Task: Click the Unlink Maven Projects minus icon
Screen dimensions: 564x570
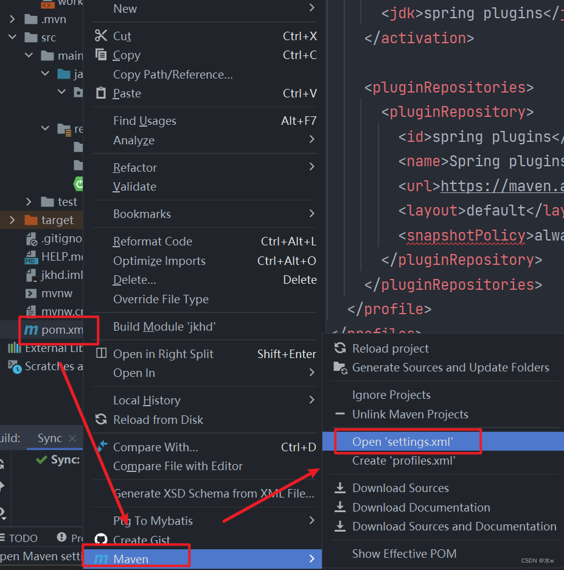Action: [340, 413]
